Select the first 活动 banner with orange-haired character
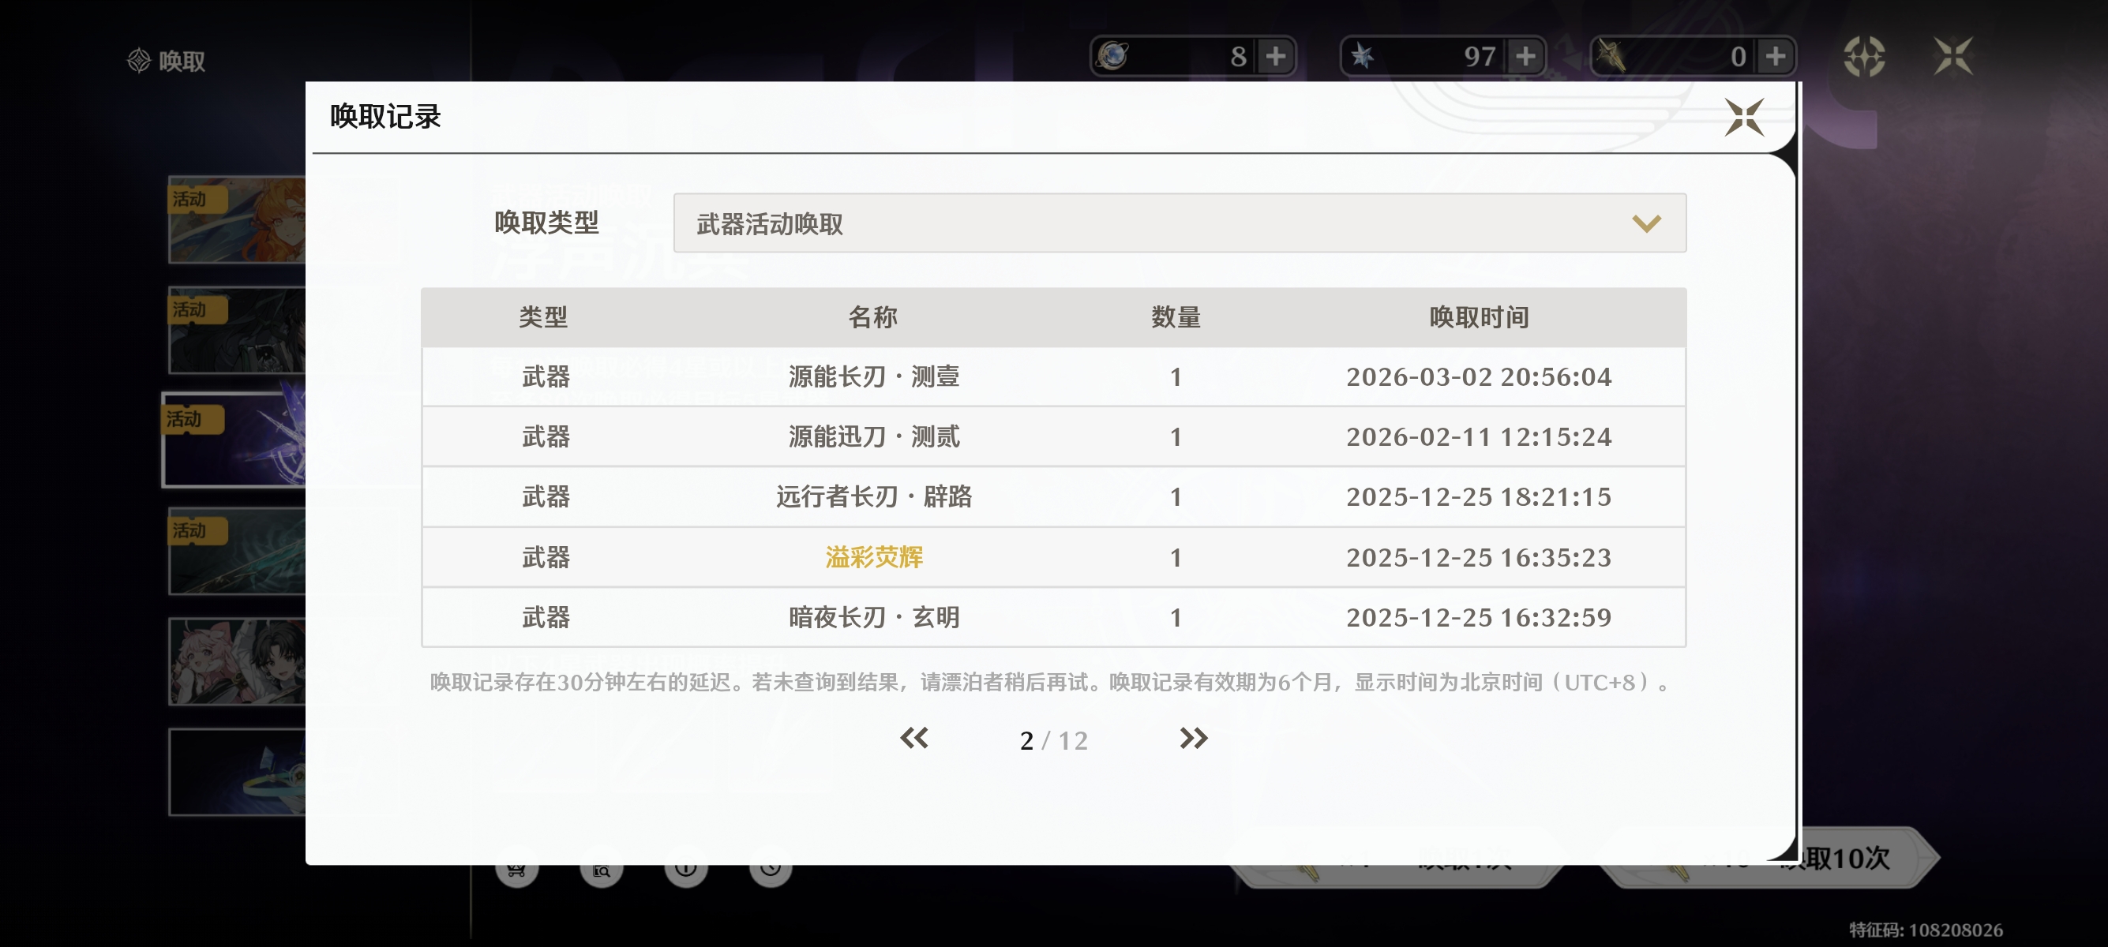The width and height of the screenshot is (2108, 947). (238, 220)
